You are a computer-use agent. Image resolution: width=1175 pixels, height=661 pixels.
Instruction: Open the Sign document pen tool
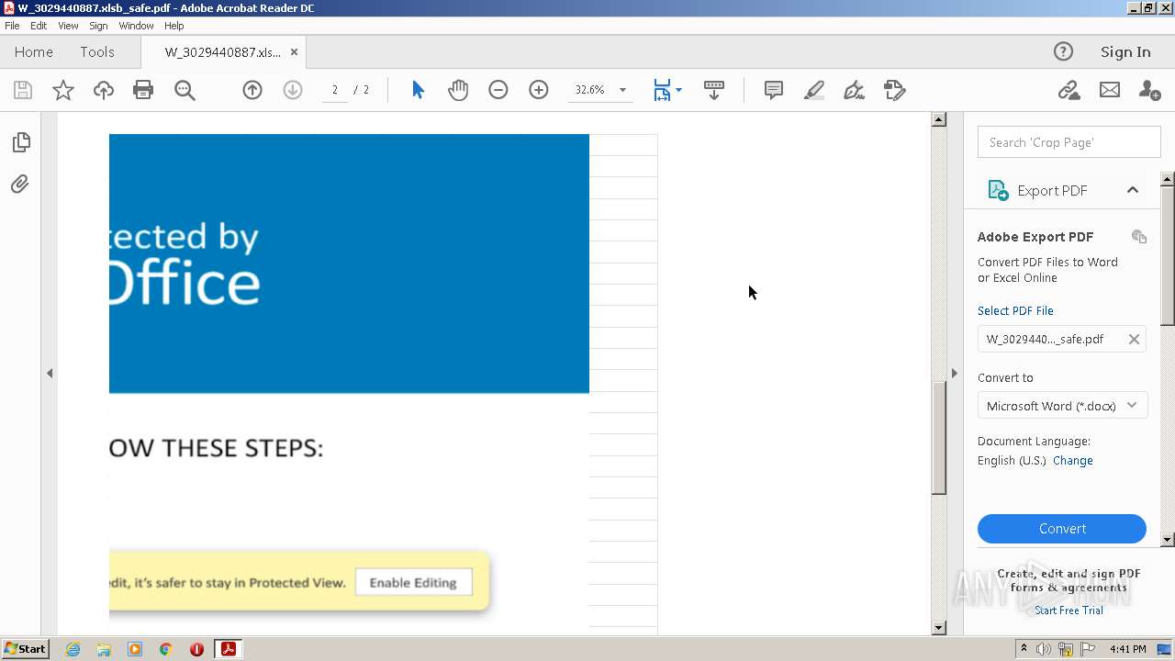[x=854, y=90]
